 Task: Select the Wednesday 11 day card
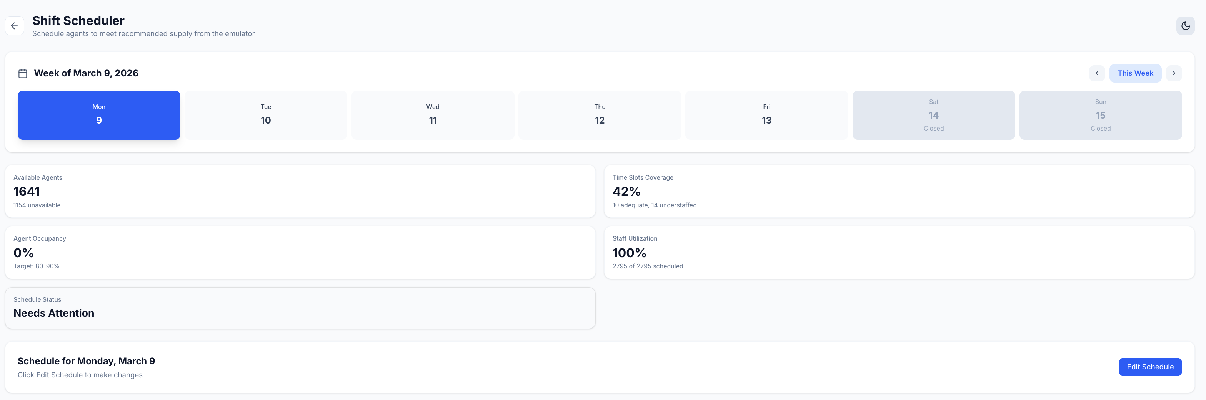point(432,114)
